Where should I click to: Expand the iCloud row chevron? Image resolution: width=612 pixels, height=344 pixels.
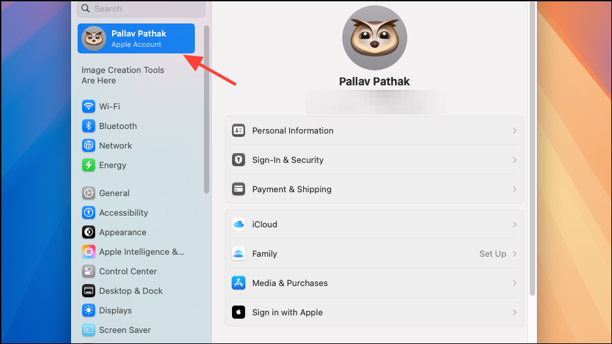point(514,224)
